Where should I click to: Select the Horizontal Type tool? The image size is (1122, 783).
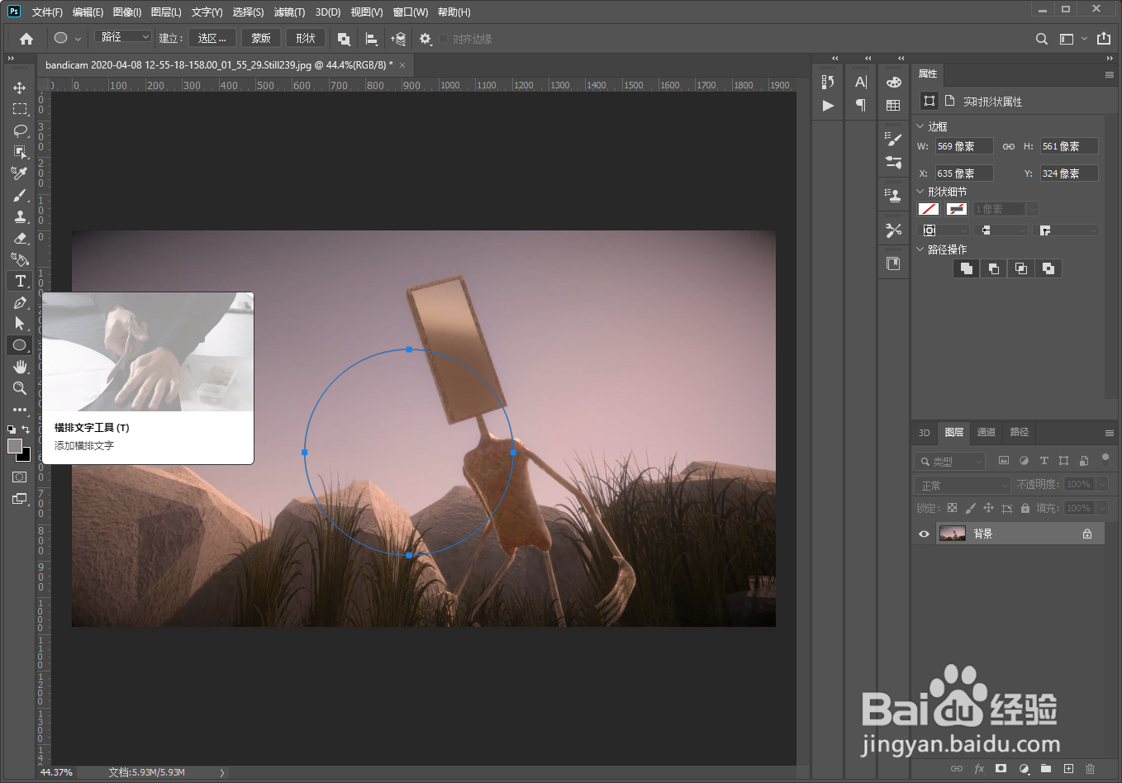point(20,281)
